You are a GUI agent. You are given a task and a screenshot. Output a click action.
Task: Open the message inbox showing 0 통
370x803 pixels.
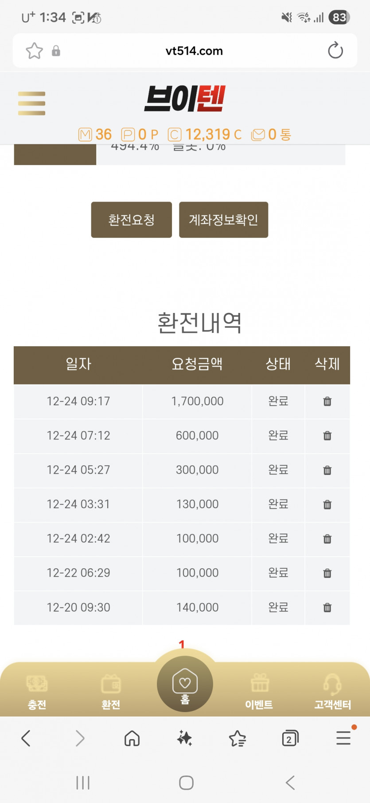click(271, 134)
